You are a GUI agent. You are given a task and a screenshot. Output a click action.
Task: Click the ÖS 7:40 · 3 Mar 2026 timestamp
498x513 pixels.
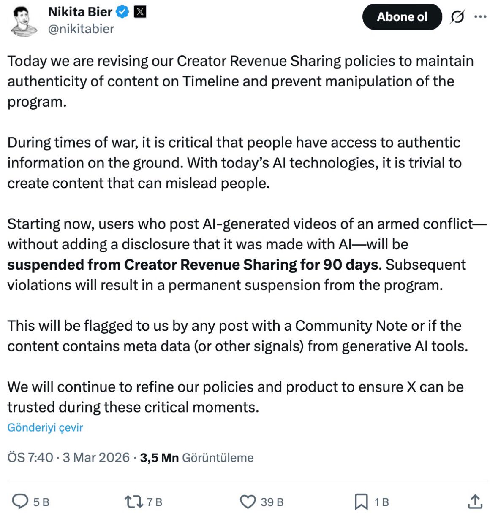pos(68,457)
